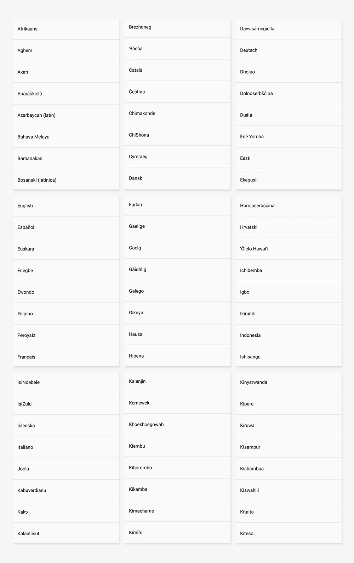354x563 pixels.
Task: Select the Dansk entry
Action: coord(177,178)
